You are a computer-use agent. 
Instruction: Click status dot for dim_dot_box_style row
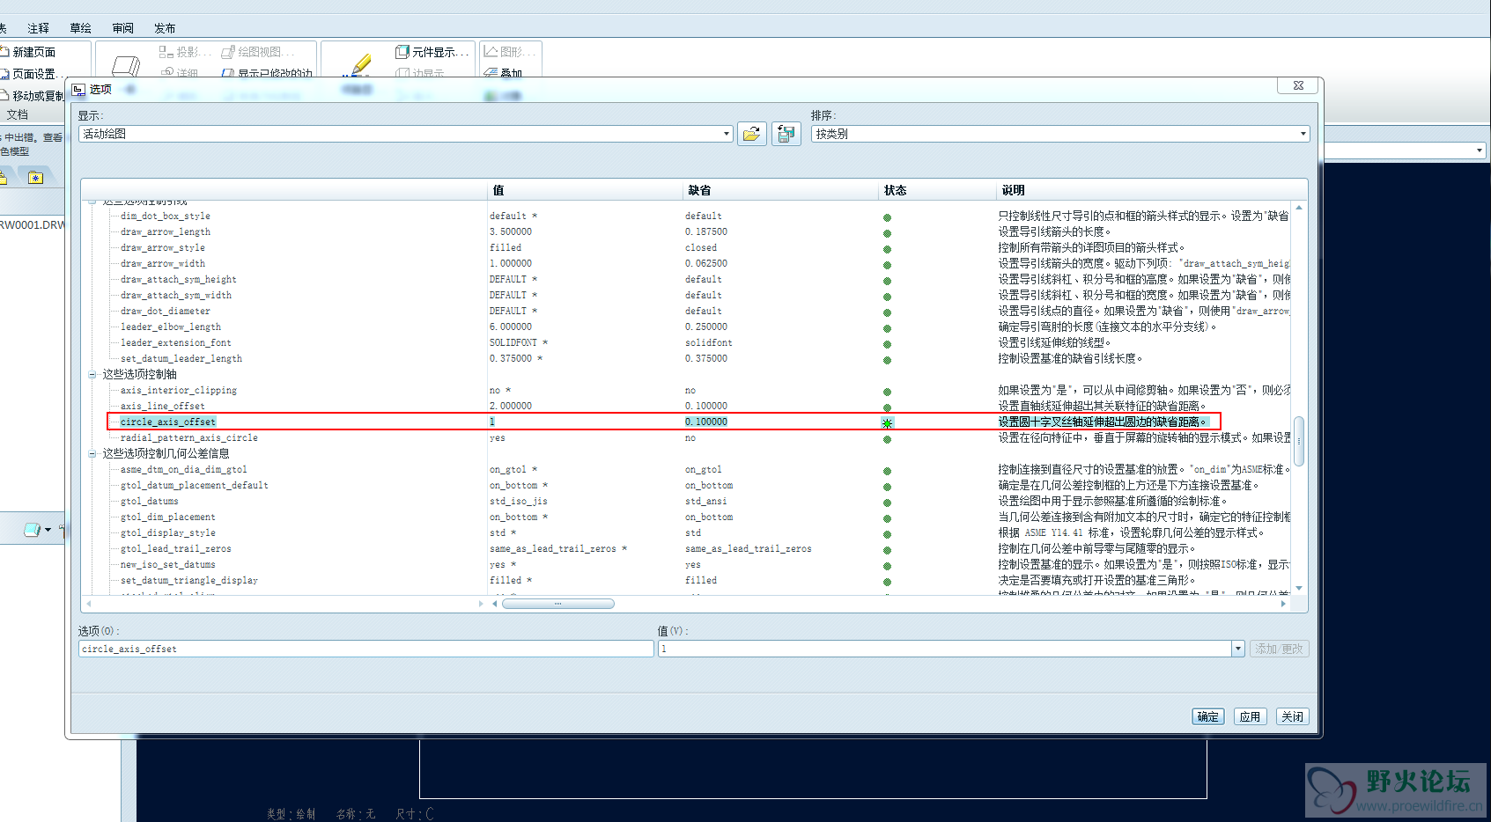(x=887, y=217)
